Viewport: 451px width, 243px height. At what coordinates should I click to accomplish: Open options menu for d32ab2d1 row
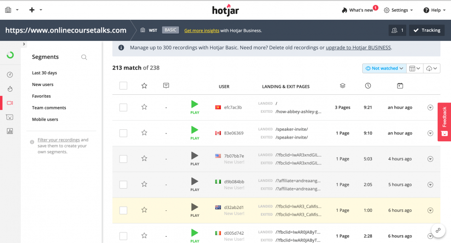(430, 210)
